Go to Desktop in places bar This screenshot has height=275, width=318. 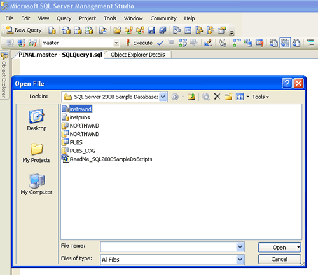click(37, 120)
